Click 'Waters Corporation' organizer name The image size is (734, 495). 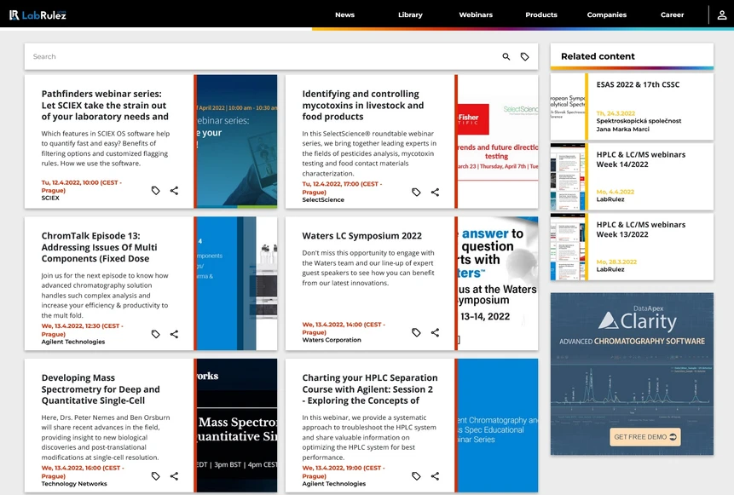[332, 340]
